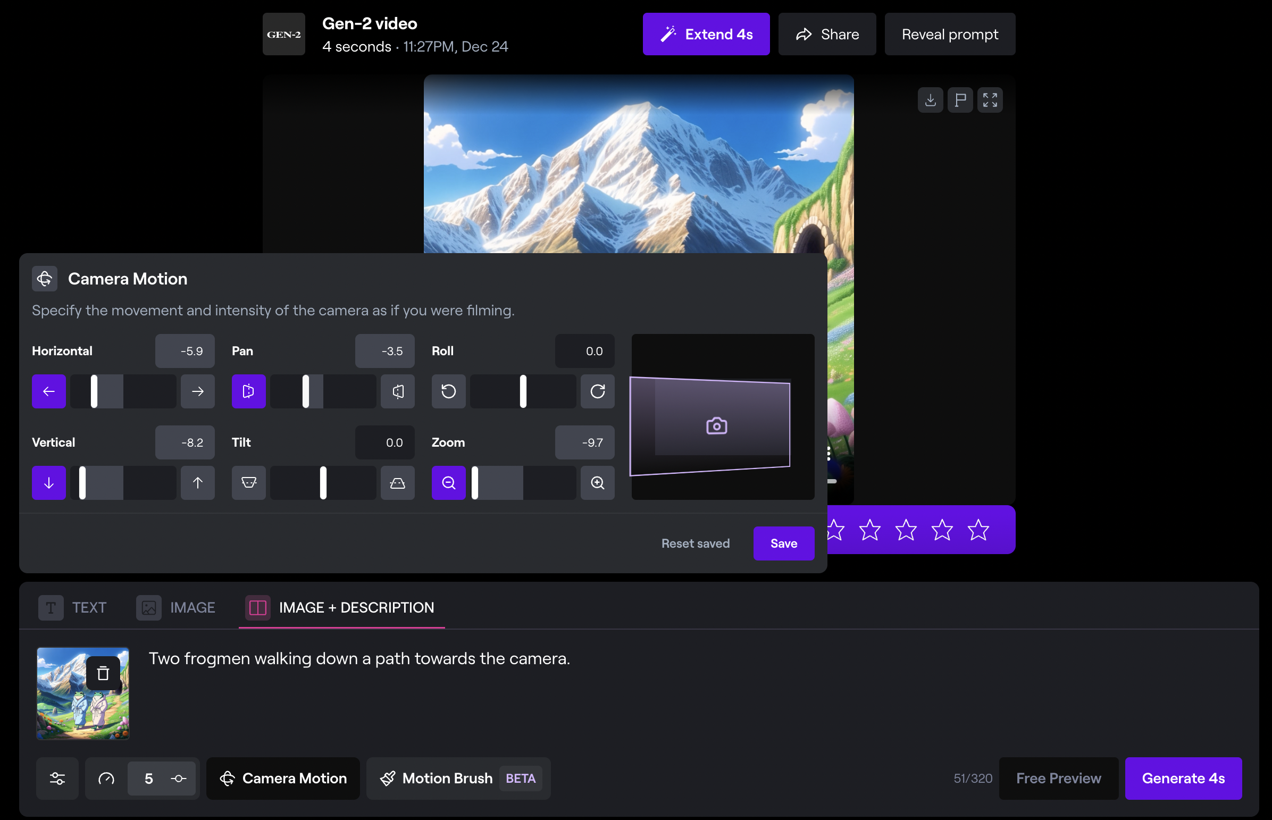Click the Tilt up icon button
Viewport: 1272px width, 820px height.
398,483
